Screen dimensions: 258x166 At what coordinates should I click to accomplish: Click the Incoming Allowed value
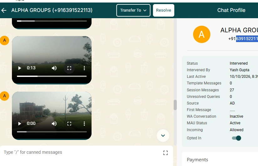coord(236,130)
